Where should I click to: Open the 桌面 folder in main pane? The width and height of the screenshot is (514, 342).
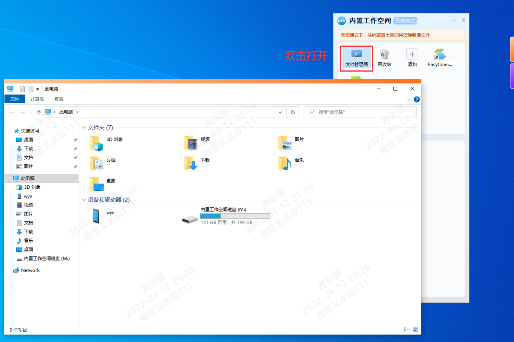point(97,184)
